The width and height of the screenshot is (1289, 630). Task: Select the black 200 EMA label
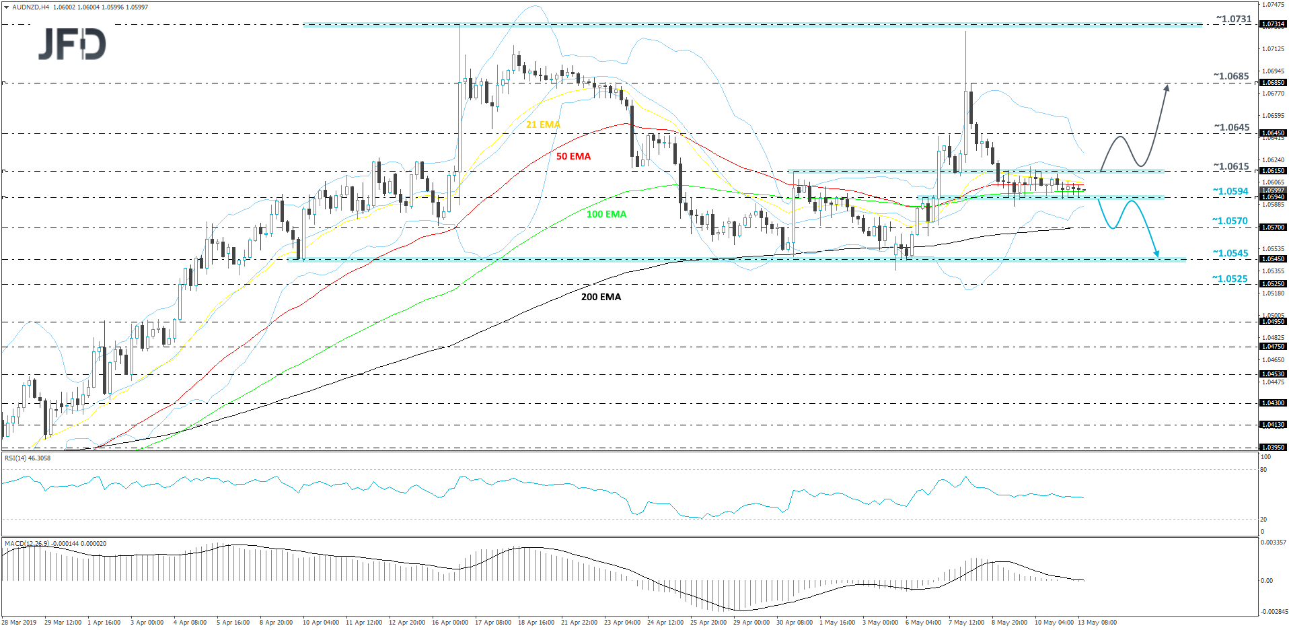[x=601, y=297]
